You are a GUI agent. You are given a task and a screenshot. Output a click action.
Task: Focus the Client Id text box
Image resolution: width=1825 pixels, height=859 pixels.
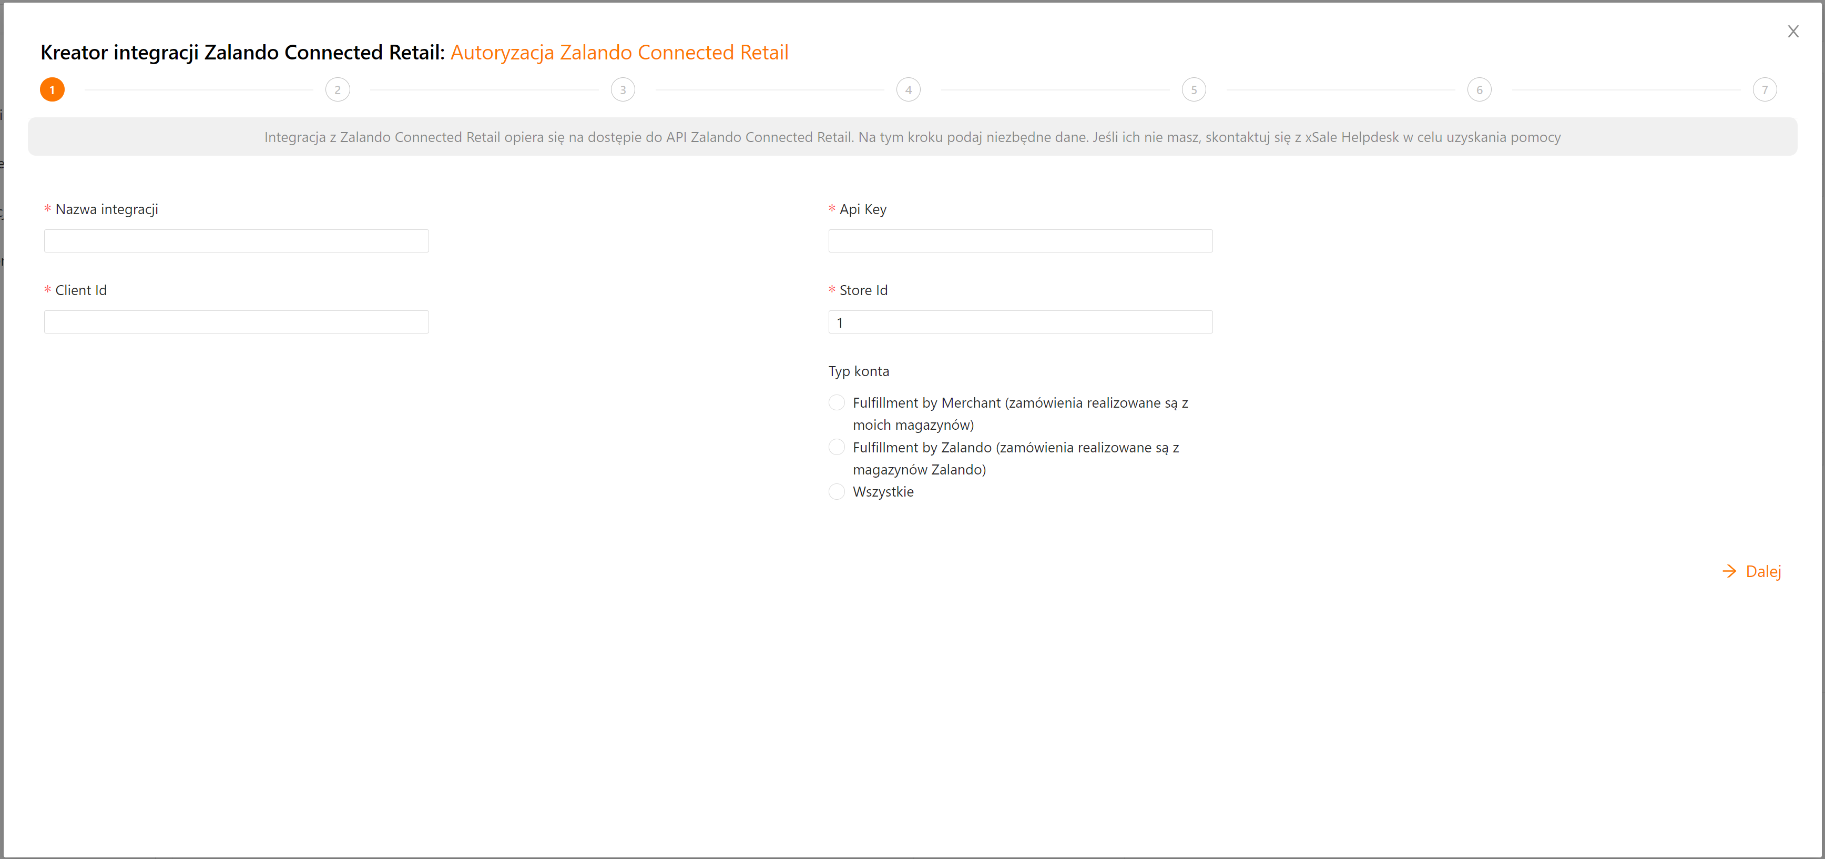pyautogui.click(x=236, y=322)
